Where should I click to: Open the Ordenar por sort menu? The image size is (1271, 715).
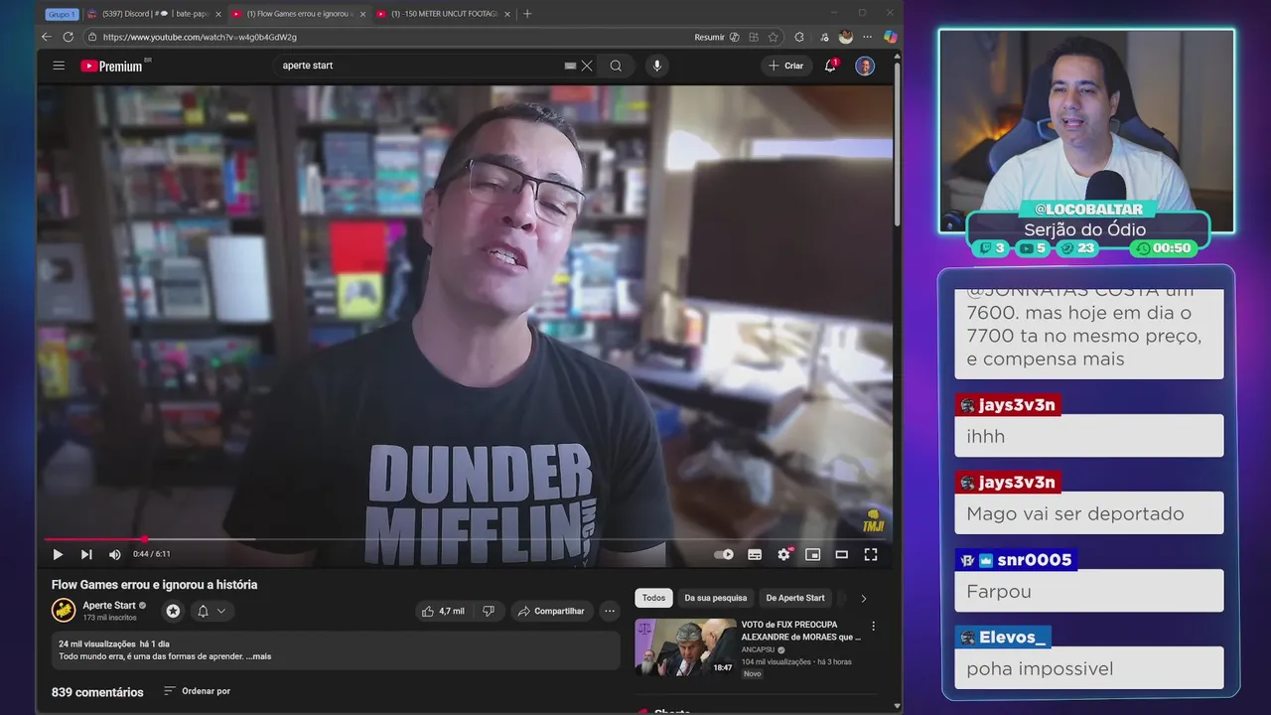pyautogui.click(x=198, y=691)
